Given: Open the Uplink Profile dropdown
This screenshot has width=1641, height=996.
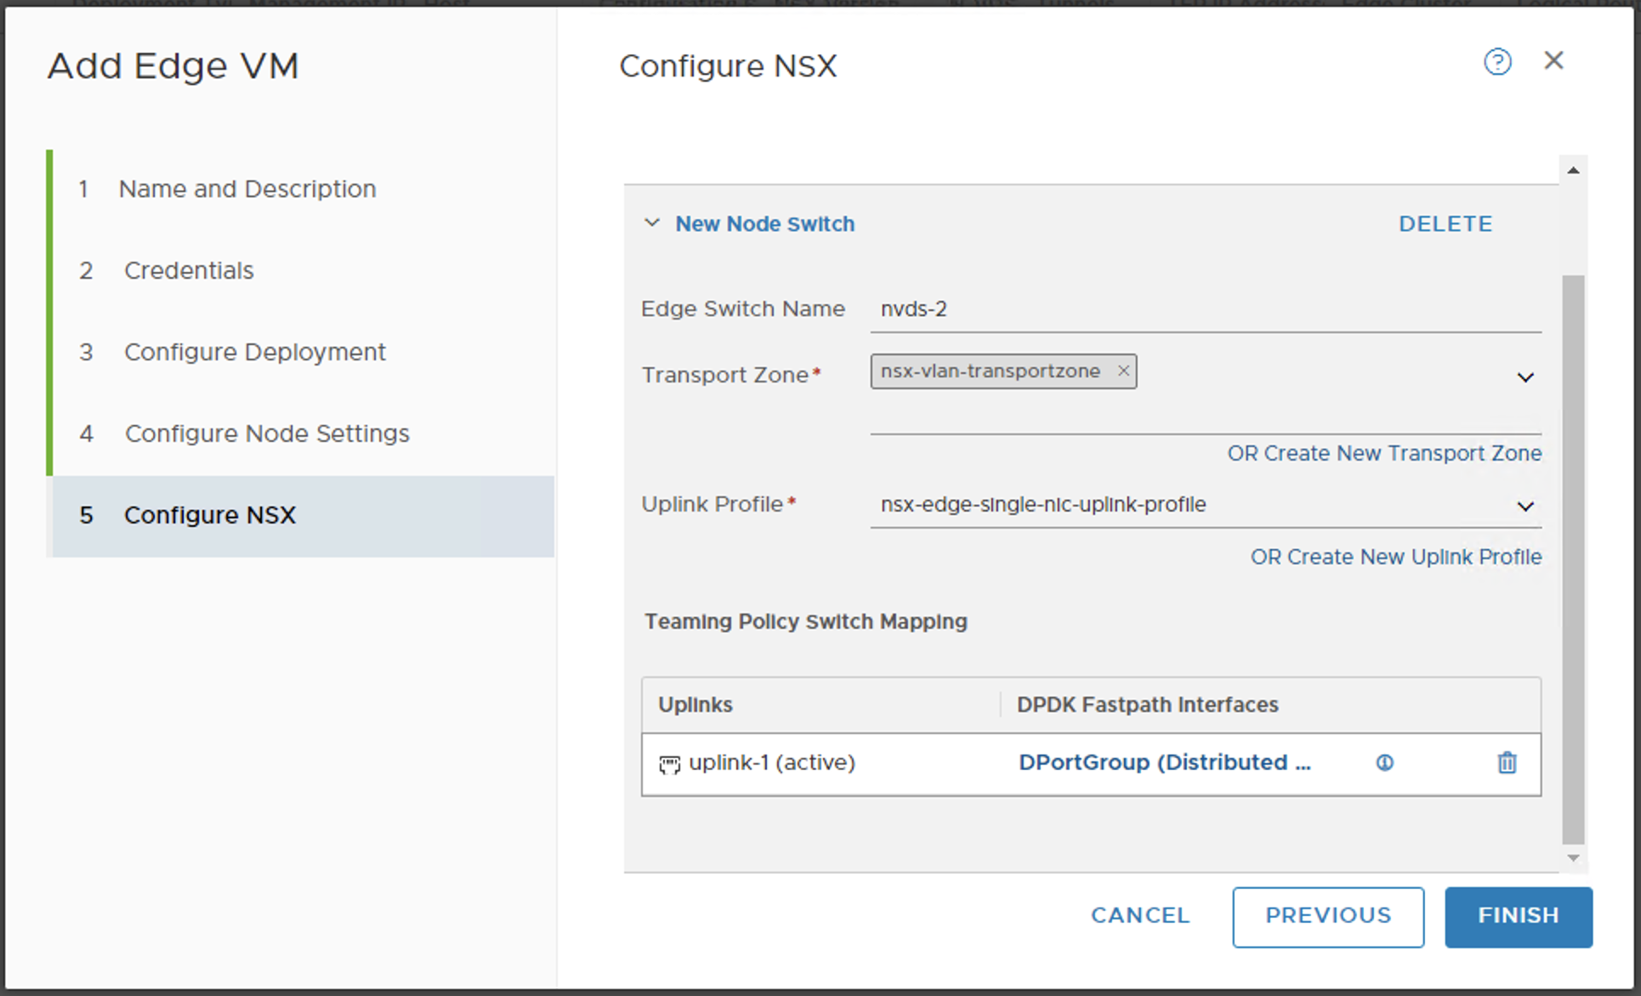Looking at the screenshot, I should pyautogui.click(x=1527, y=506).
